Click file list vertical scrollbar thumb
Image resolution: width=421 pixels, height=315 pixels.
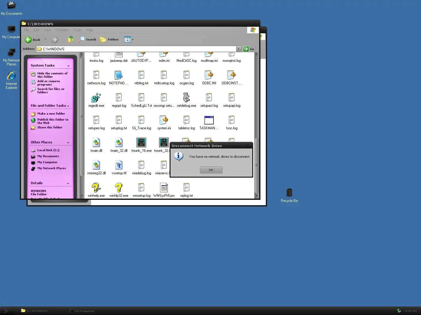(x=257, y=165)
